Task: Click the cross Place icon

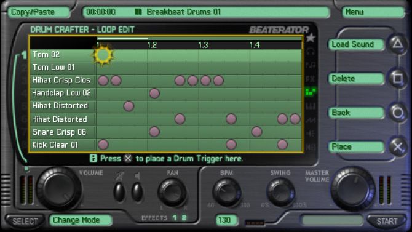Action: coord(397,146)
